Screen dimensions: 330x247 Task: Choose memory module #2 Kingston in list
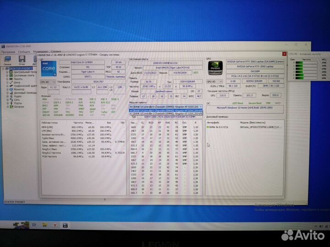tap(165, 113)
